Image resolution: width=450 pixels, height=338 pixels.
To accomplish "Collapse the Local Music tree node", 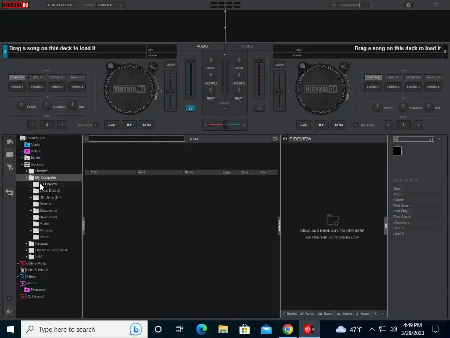I will click(x=18, y=138).
